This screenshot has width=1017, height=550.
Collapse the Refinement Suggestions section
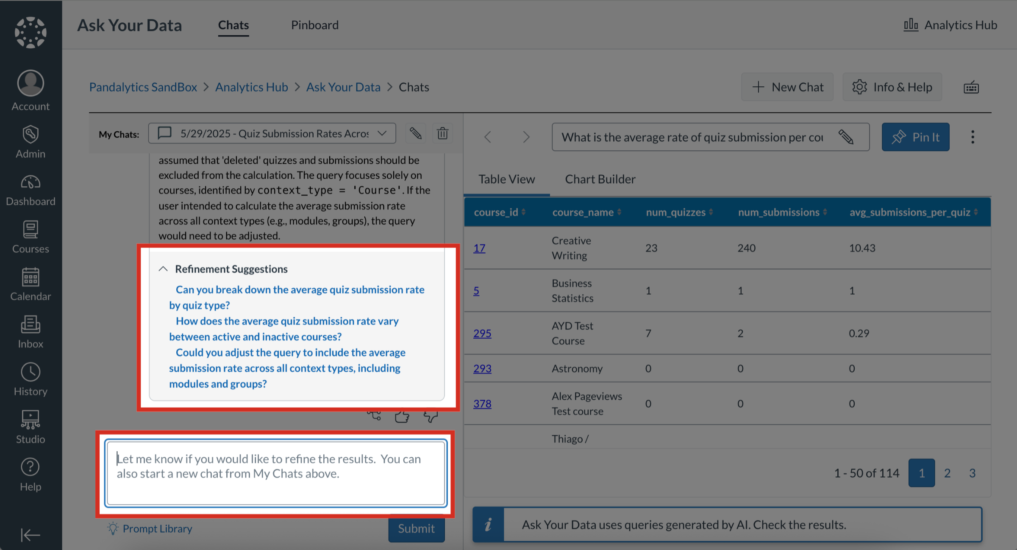[x=164, y=268]
